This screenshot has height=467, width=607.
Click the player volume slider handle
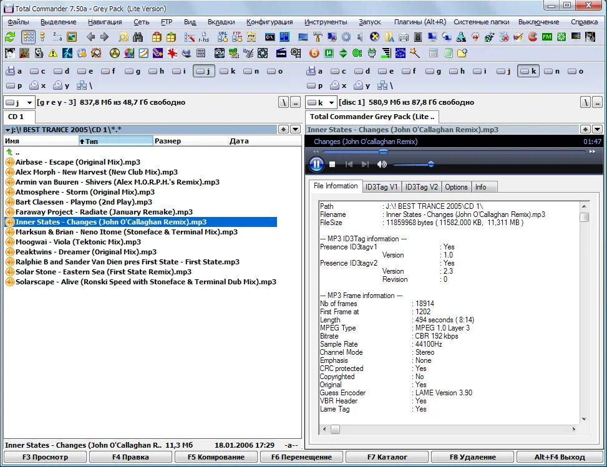430,165
